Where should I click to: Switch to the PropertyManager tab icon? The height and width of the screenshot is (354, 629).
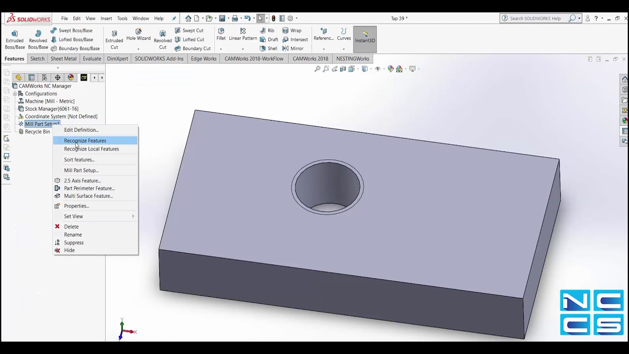coord(31,78)
